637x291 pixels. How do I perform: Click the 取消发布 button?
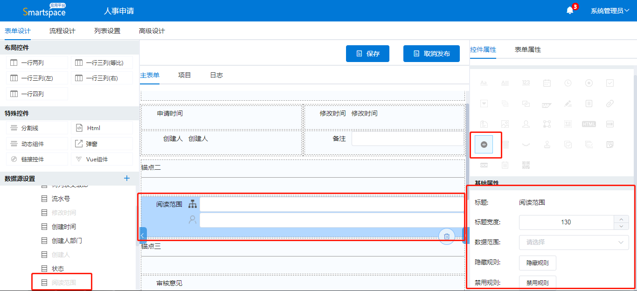point(431,54)
